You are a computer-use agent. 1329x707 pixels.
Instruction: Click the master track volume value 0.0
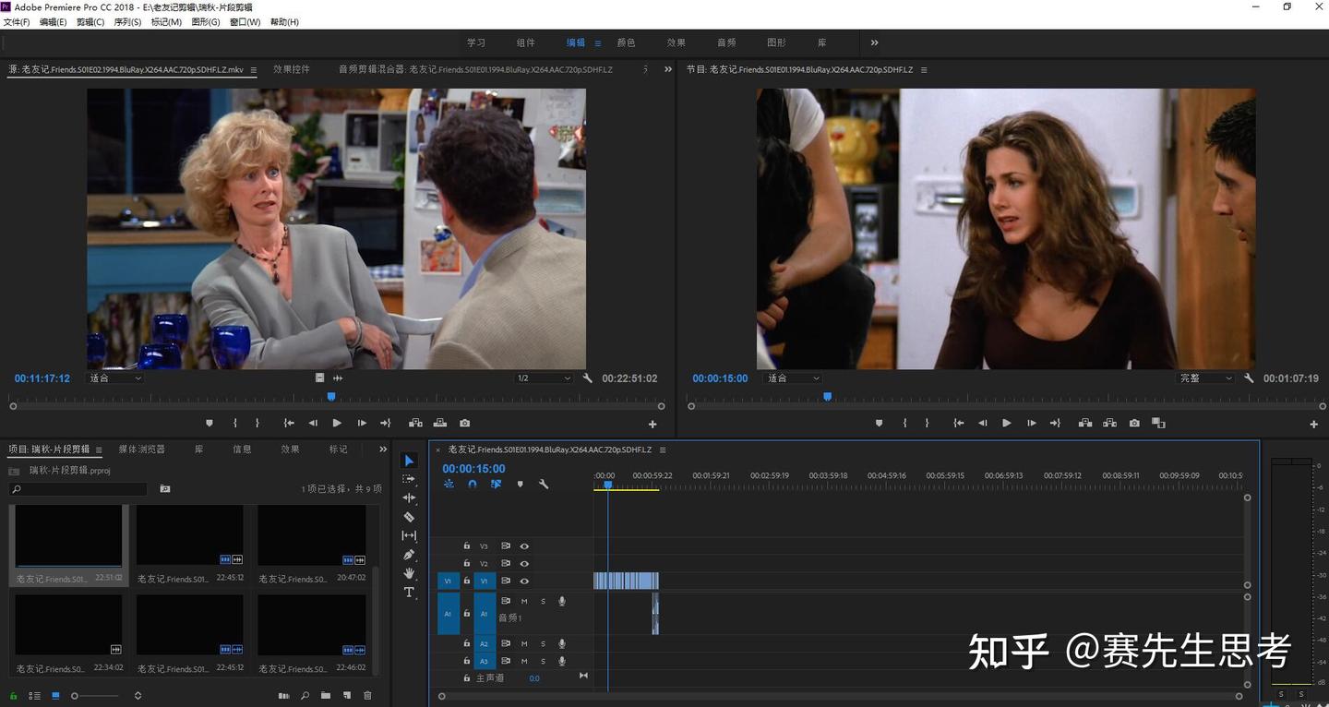pos(534,678)
